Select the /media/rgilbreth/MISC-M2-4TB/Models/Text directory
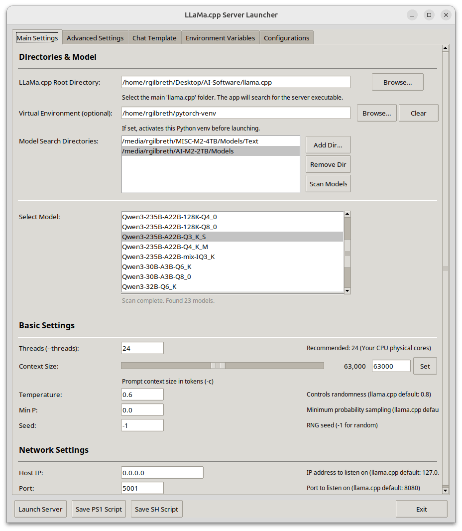This screenshot has height=531, width=462. coord(211,141)
